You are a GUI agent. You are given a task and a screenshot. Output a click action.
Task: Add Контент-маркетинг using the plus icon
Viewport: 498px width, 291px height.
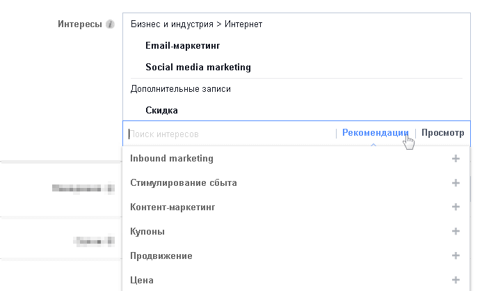(x=456, y=207)
